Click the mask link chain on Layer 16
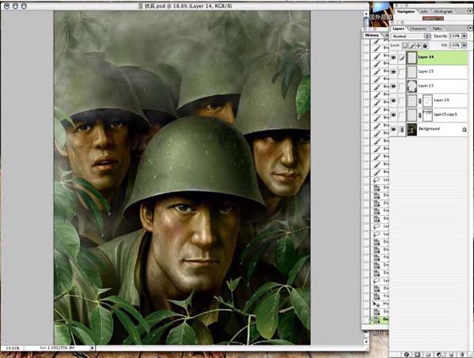The image size is (474, 358). point(419,100)
